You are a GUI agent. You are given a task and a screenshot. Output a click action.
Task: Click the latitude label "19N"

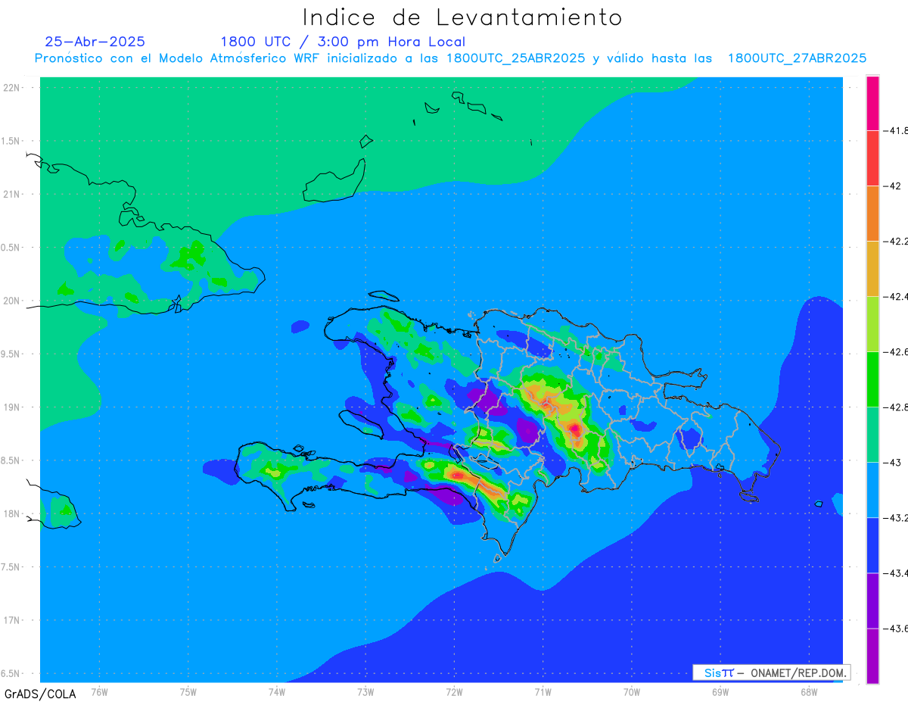[11, 407]
